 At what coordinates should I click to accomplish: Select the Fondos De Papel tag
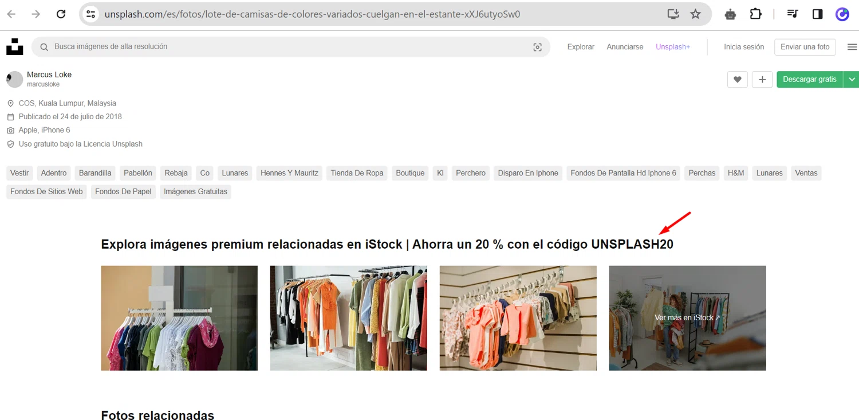(x=123, y=191)
